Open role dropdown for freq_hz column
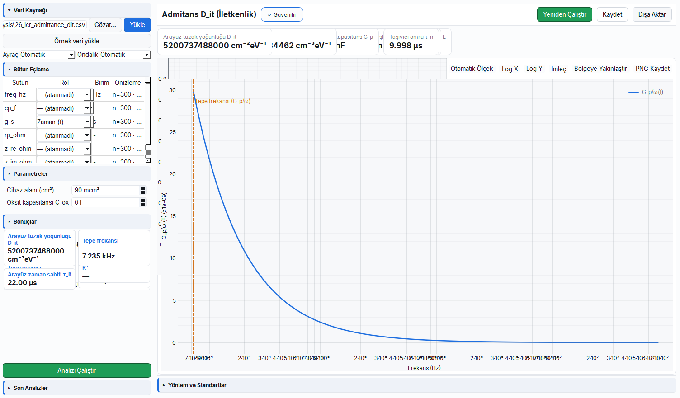The width and height of the screenshot is (680, 398). (x=63, y=95)
